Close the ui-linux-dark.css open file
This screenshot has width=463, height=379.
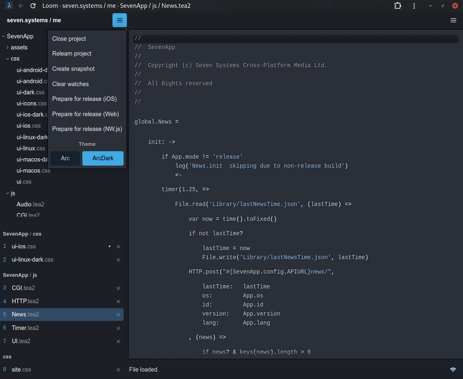118,260
